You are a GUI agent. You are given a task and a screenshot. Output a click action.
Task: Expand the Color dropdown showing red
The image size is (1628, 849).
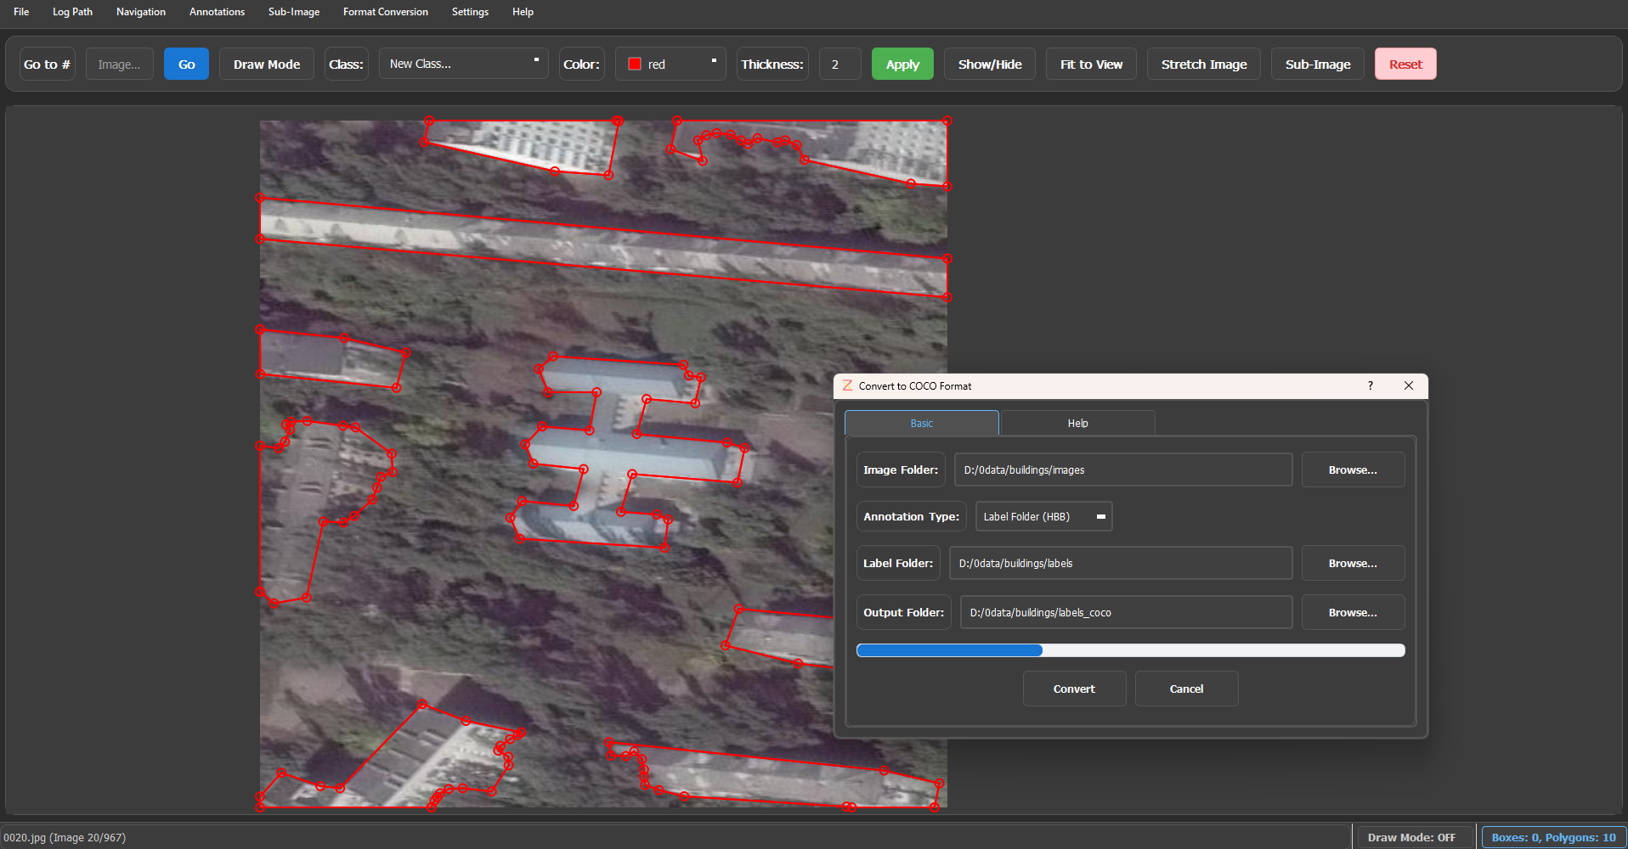(x=670, y=65)
